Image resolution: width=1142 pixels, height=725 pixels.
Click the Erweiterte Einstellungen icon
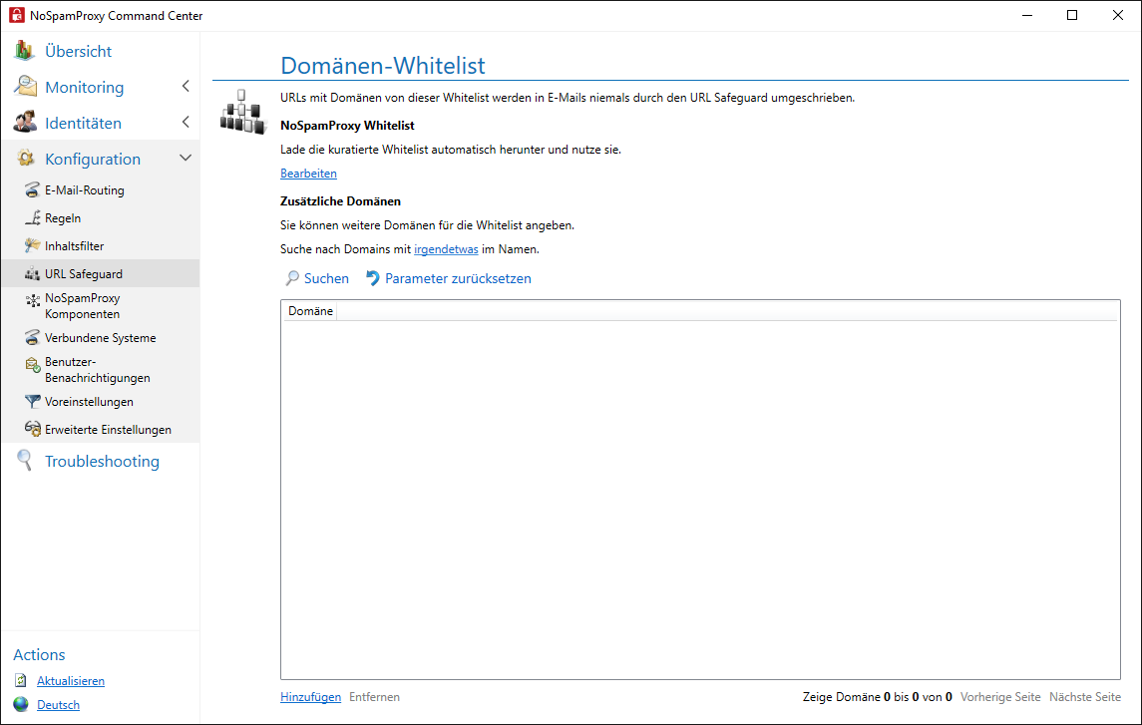[x=32, y=429]
